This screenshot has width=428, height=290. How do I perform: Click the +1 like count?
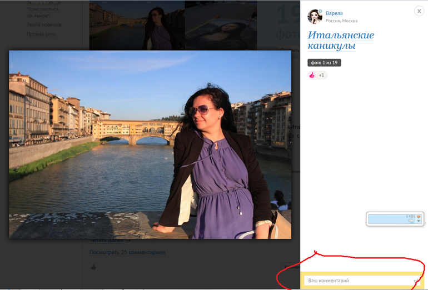[x=321, y=75]
